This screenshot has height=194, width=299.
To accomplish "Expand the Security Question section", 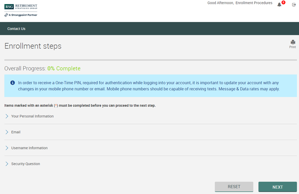I will coord(25,164).
